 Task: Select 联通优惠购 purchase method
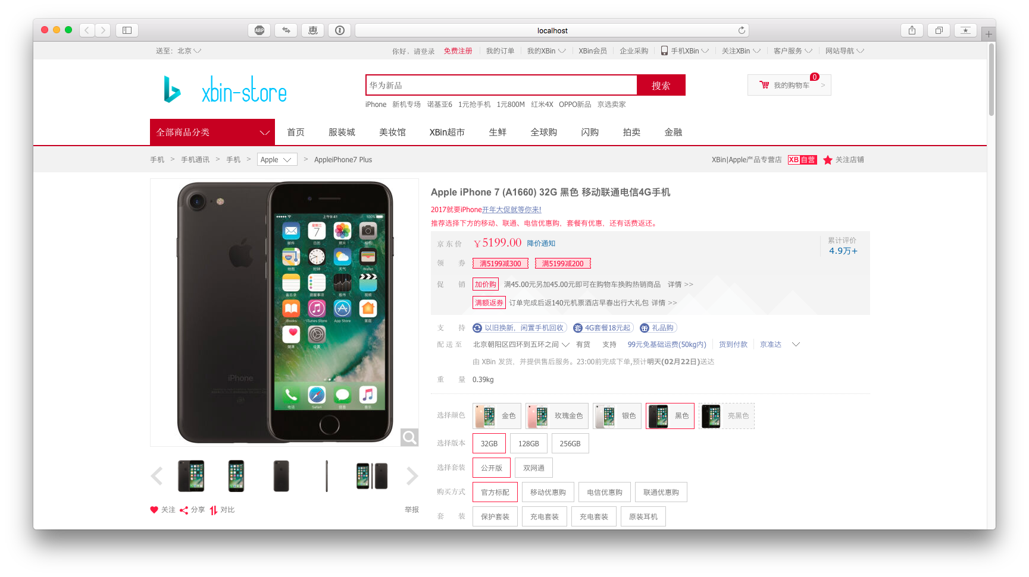click(x=661, y=493)
